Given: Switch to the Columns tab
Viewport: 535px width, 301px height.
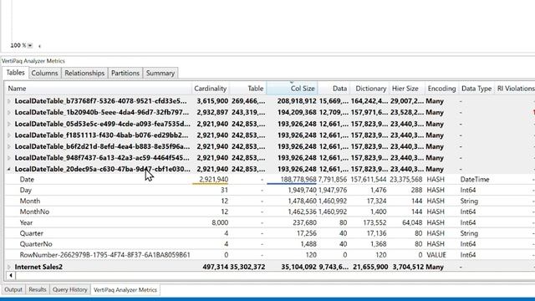Looking at the screenshot, I should (44, 73).
